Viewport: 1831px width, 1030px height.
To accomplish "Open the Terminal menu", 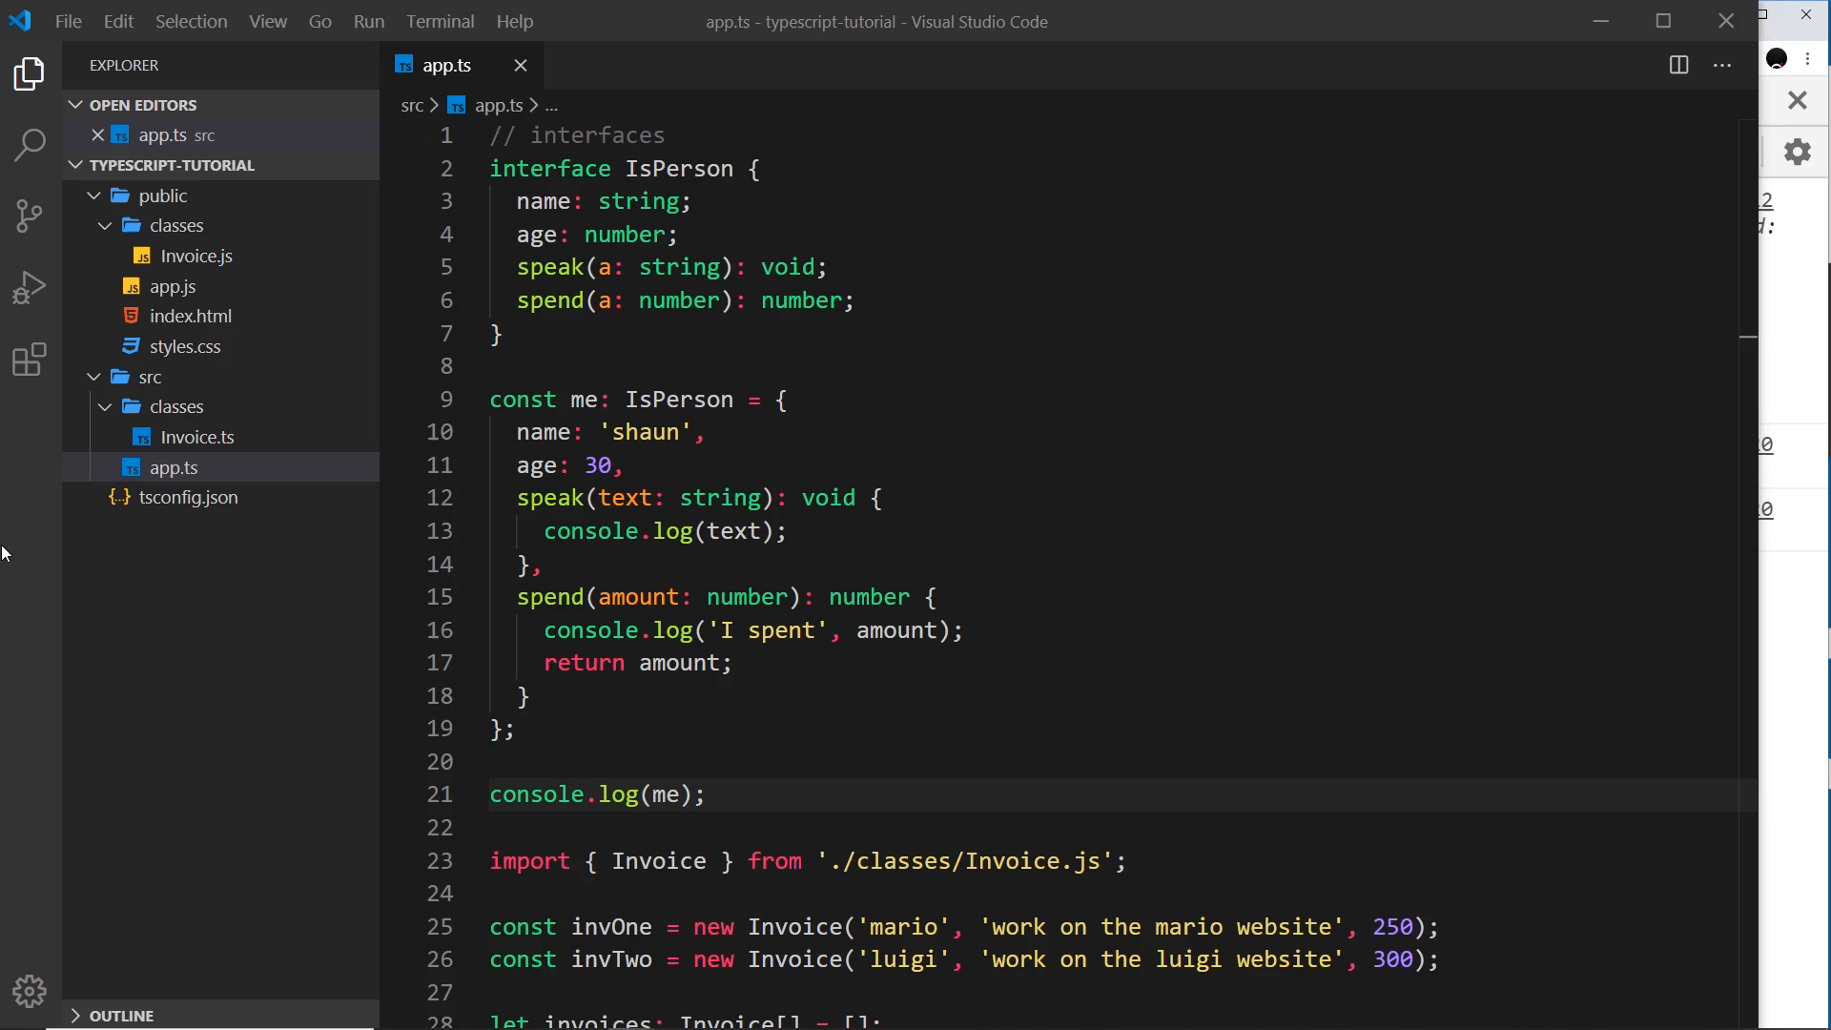I will click(440, 21).
